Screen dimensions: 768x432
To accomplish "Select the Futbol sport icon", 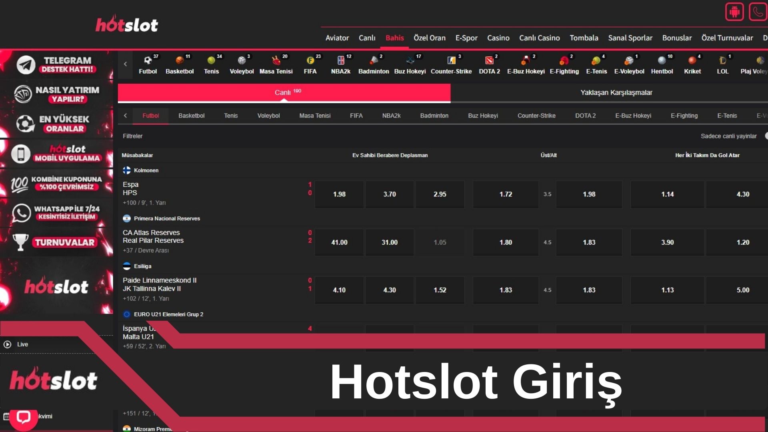I will coord(148,60).
